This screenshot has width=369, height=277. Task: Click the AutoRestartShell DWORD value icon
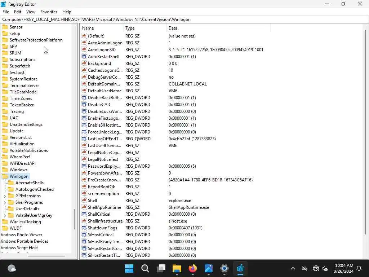84,56
